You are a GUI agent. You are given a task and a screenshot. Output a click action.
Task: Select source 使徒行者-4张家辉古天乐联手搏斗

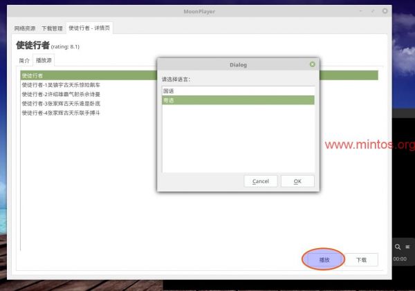point(61,113)
